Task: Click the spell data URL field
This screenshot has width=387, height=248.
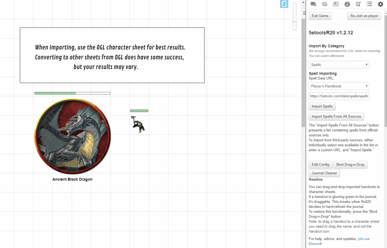Action: pyautogui.click(x=339, y=96)
